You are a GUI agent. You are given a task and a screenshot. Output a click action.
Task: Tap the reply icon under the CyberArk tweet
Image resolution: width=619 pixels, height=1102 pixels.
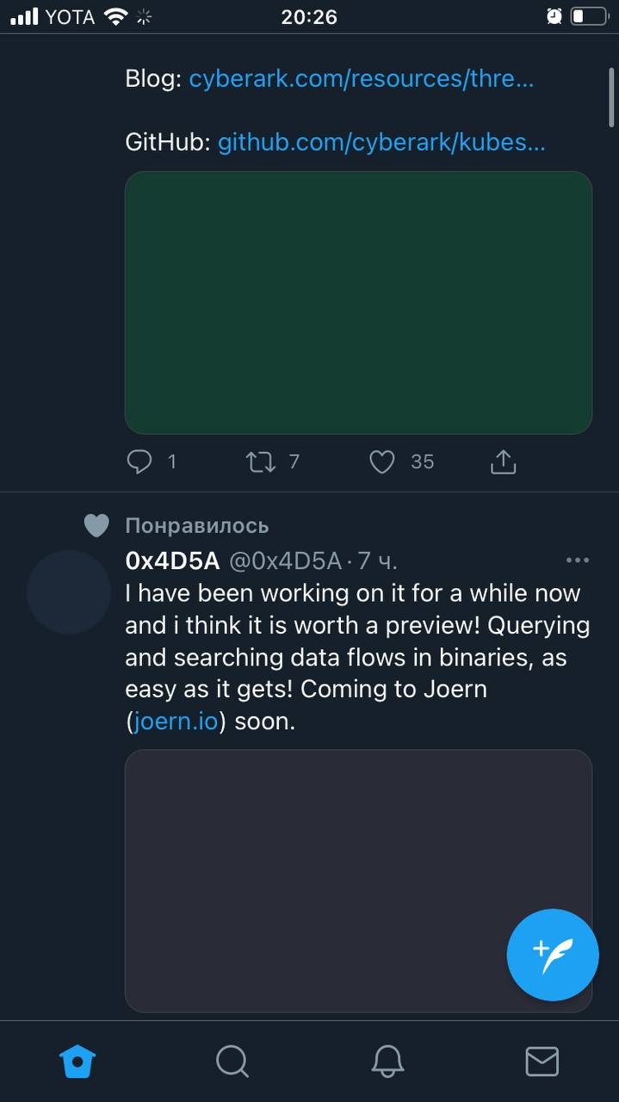pyautogui.click(x=139, y=462)
